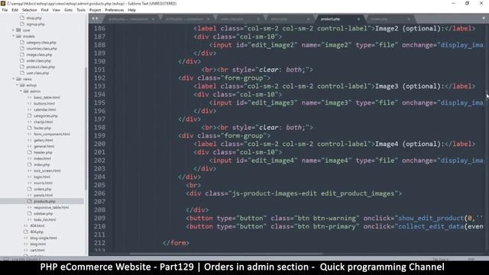Open image.class.php in the sidebar
The image size is (489, 275).
39,54
